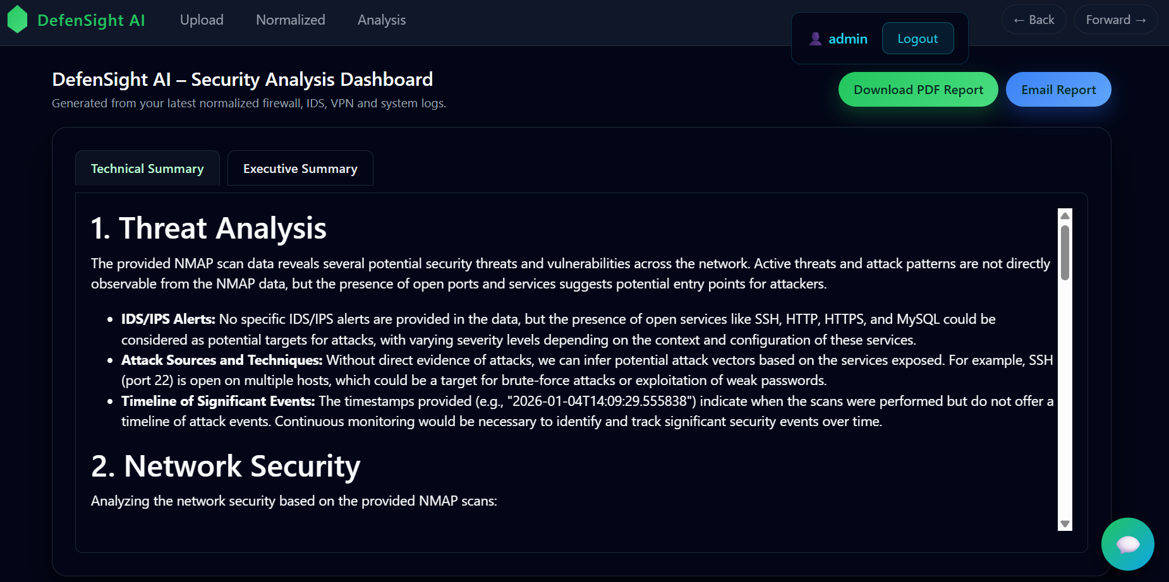Click the 'Attack Sources and Techniques:' label

click(222, 360)
